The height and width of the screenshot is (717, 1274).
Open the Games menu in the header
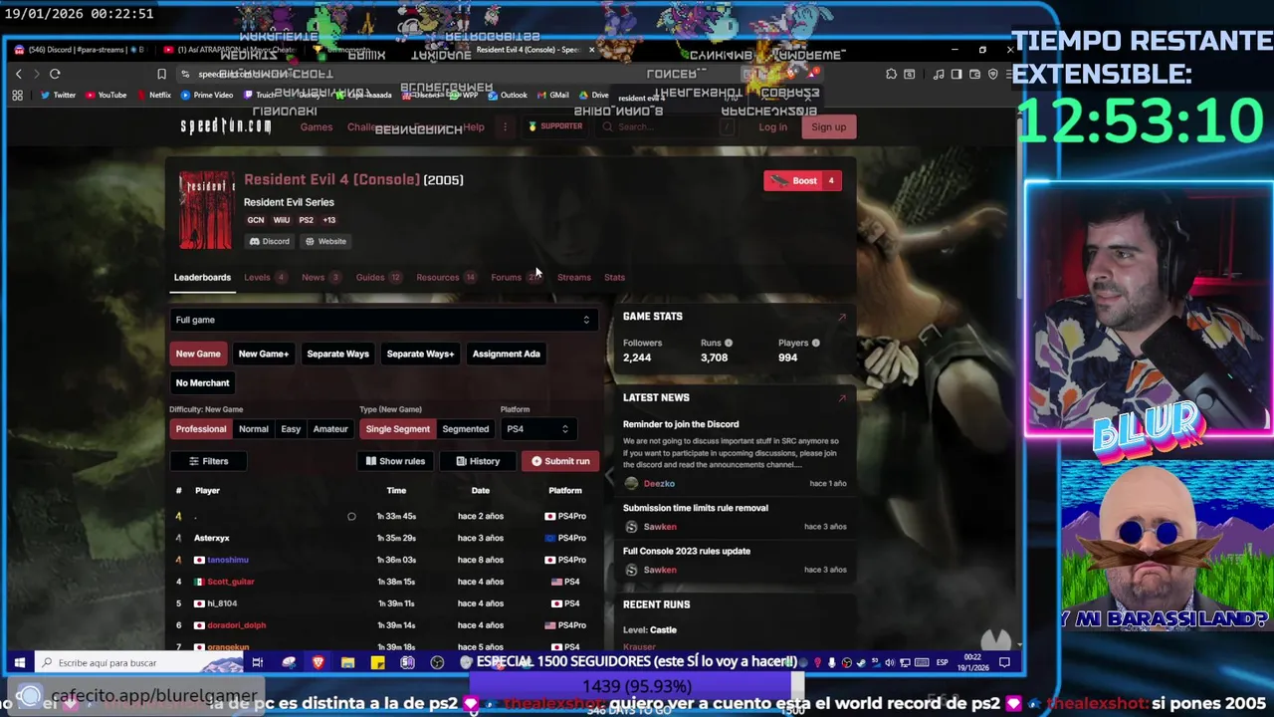(317, 127)
